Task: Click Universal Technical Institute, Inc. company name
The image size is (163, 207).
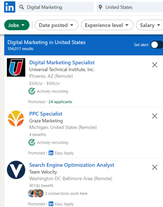Action: [62, 70]
